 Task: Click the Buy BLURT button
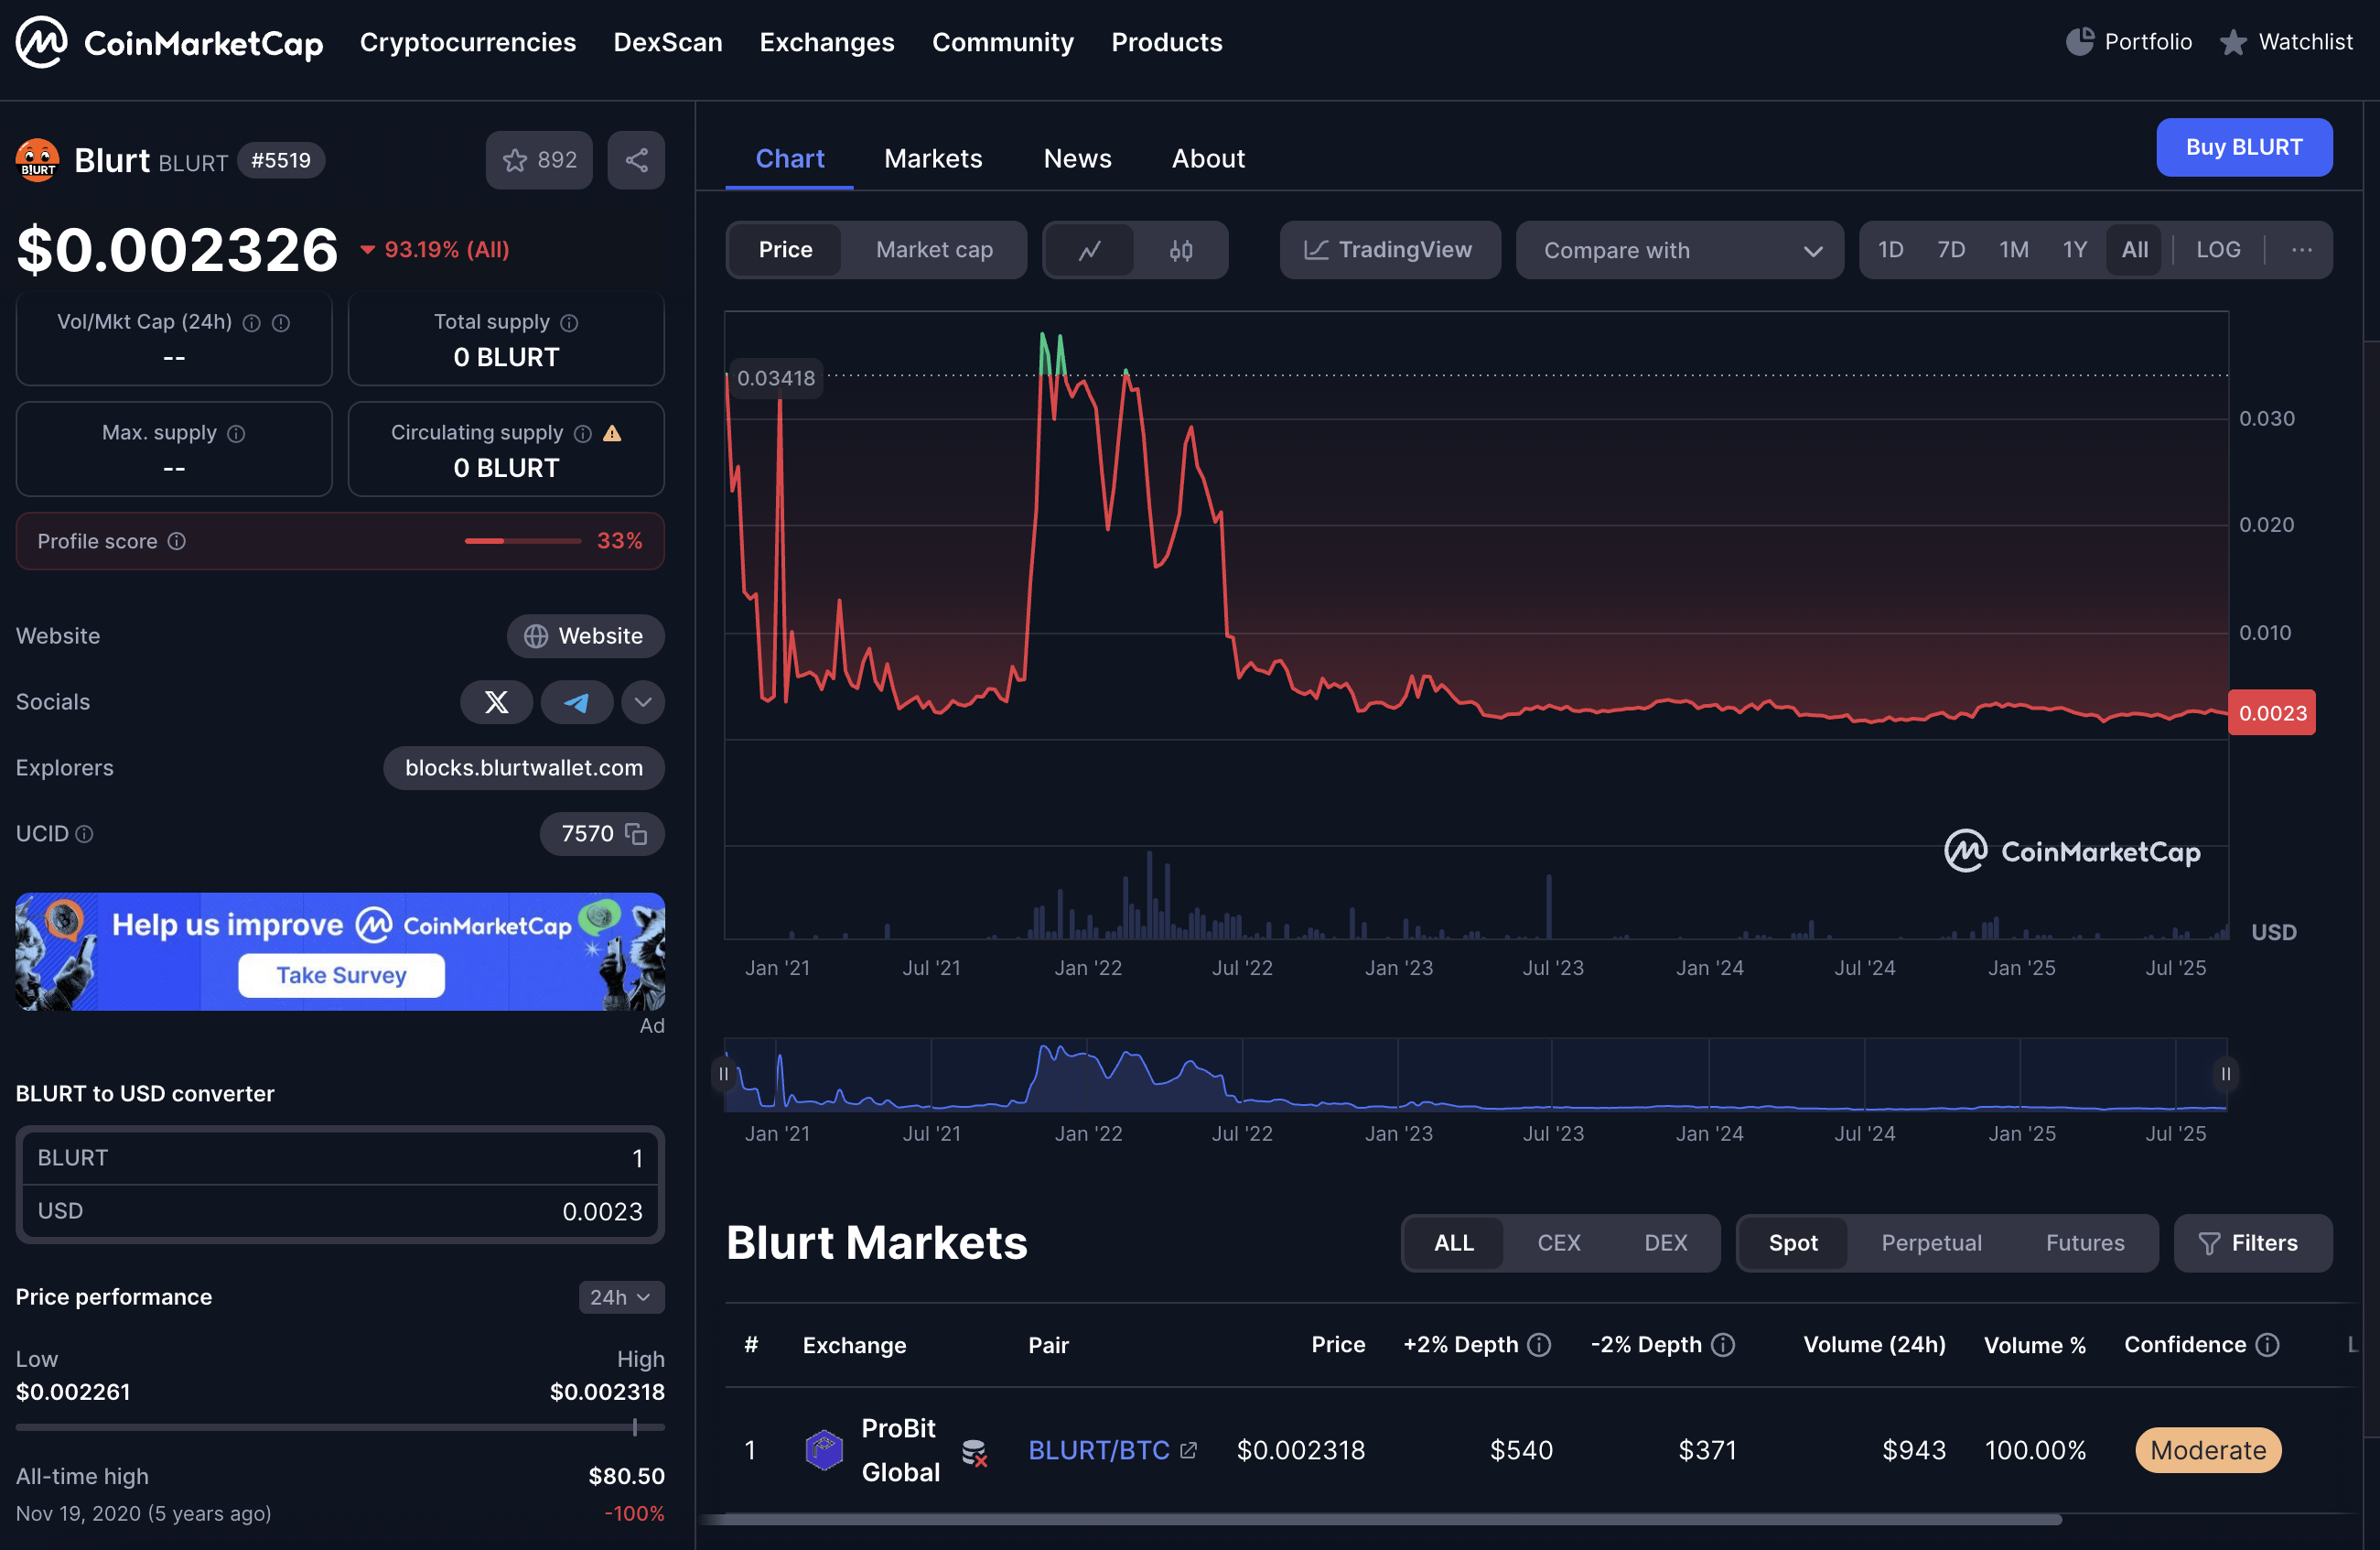(x=2244, y=148)
